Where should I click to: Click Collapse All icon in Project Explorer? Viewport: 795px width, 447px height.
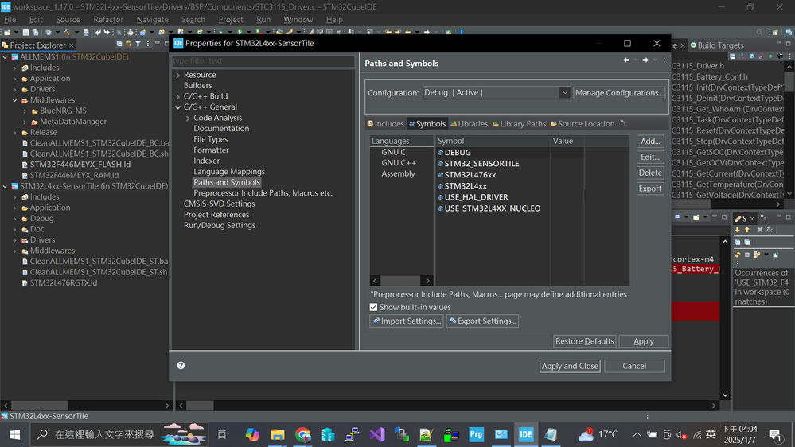(119, 44)
